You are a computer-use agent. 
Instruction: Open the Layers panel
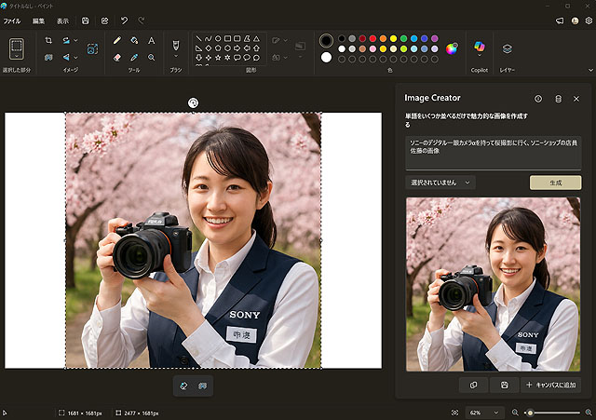tap(507, 48)
